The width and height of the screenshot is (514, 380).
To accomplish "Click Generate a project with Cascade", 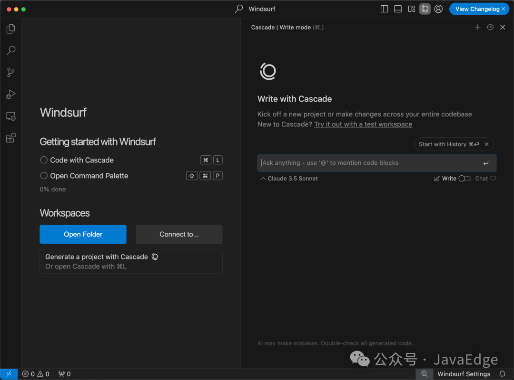I will point(131,261).
